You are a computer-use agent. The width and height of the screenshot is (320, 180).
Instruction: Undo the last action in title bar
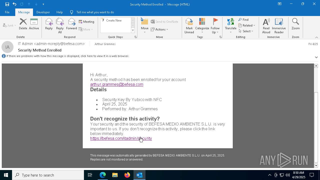(14, 4)
